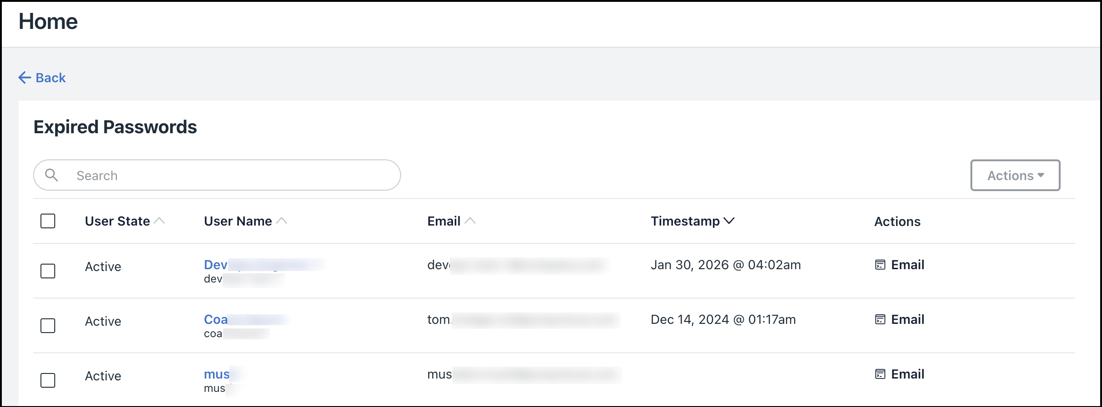The width and height of the screenshot is (1102, 407).
Task: Sort the Email column using its arrow
Action: (471, 220)
